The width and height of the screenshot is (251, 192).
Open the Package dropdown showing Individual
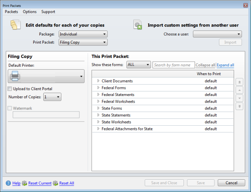pyautogui.click(x=83, y=34)
